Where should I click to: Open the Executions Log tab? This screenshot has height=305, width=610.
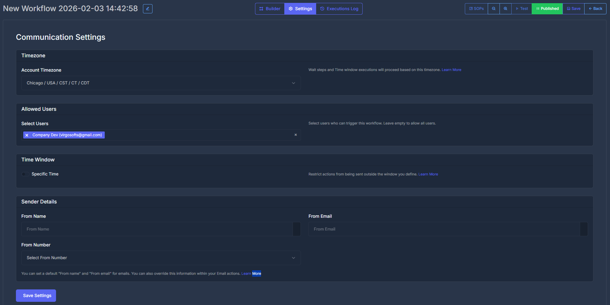[x=339, y=9]
